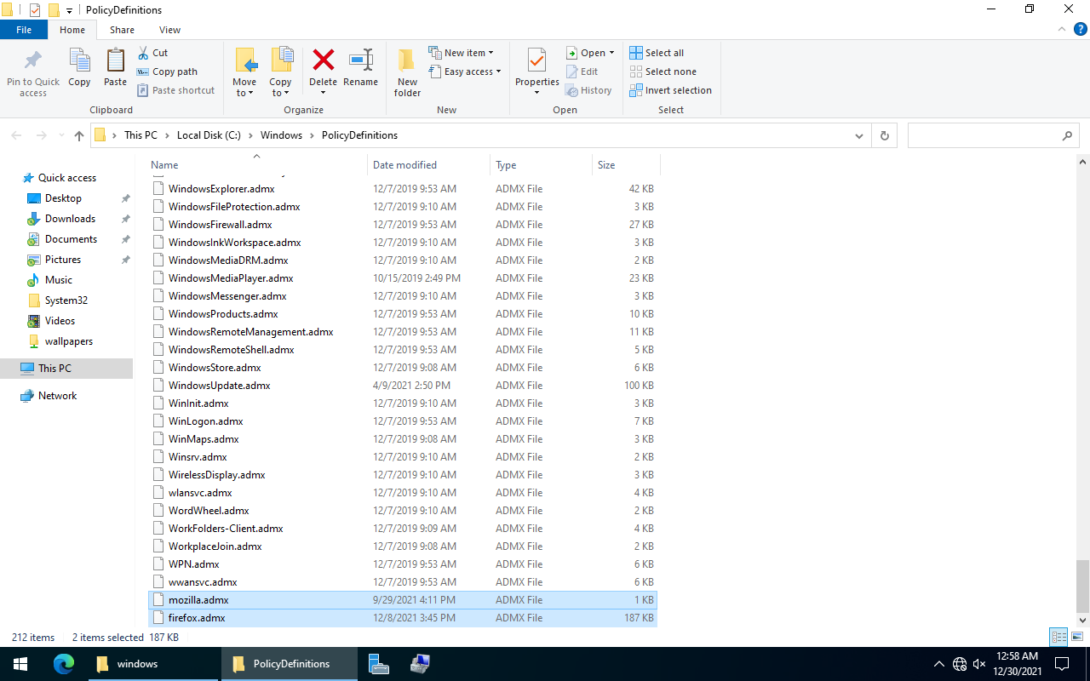The image size is (1090, 681).
Task: Click the Delete icon in ribbon
Action: click(323, 61)
